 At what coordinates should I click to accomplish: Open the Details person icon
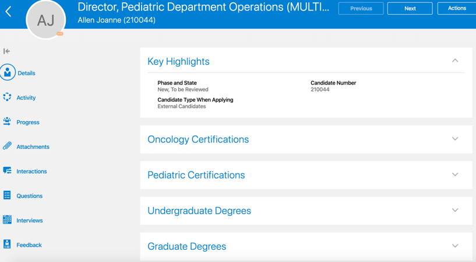[8, 72]
